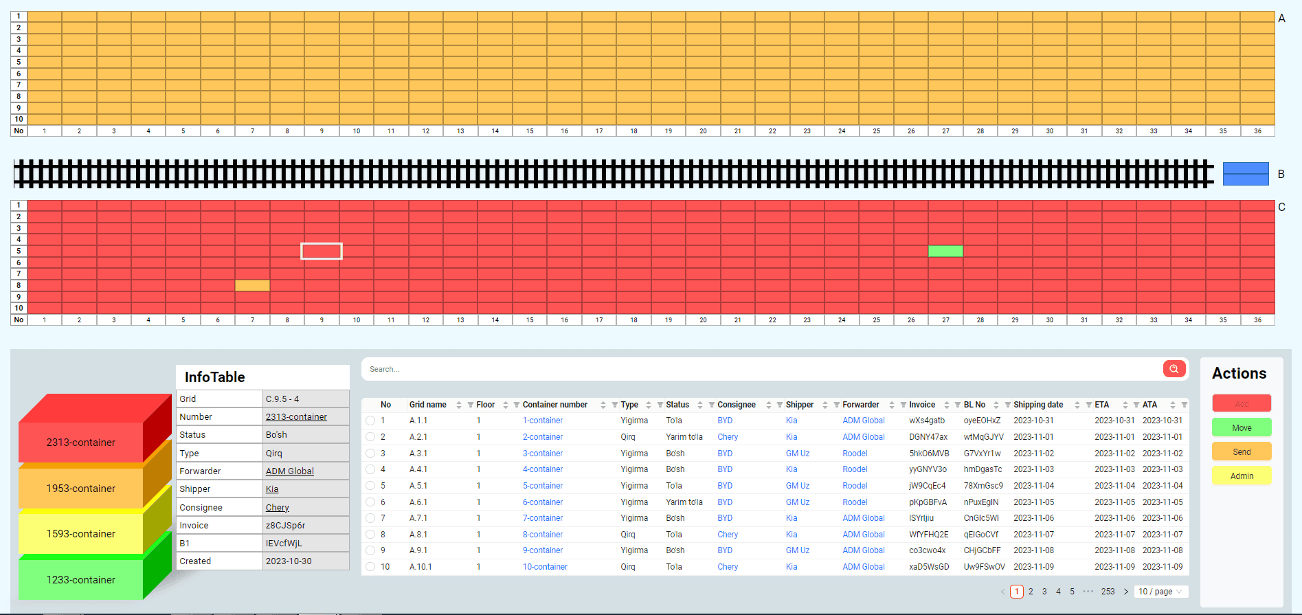Sort the table by Container number

(603, 405)
